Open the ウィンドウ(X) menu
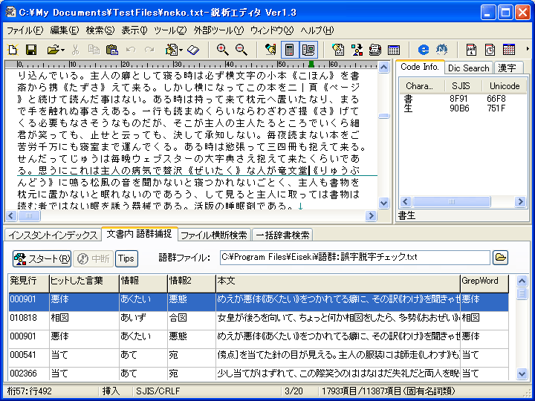 click(x=272, y=30)
